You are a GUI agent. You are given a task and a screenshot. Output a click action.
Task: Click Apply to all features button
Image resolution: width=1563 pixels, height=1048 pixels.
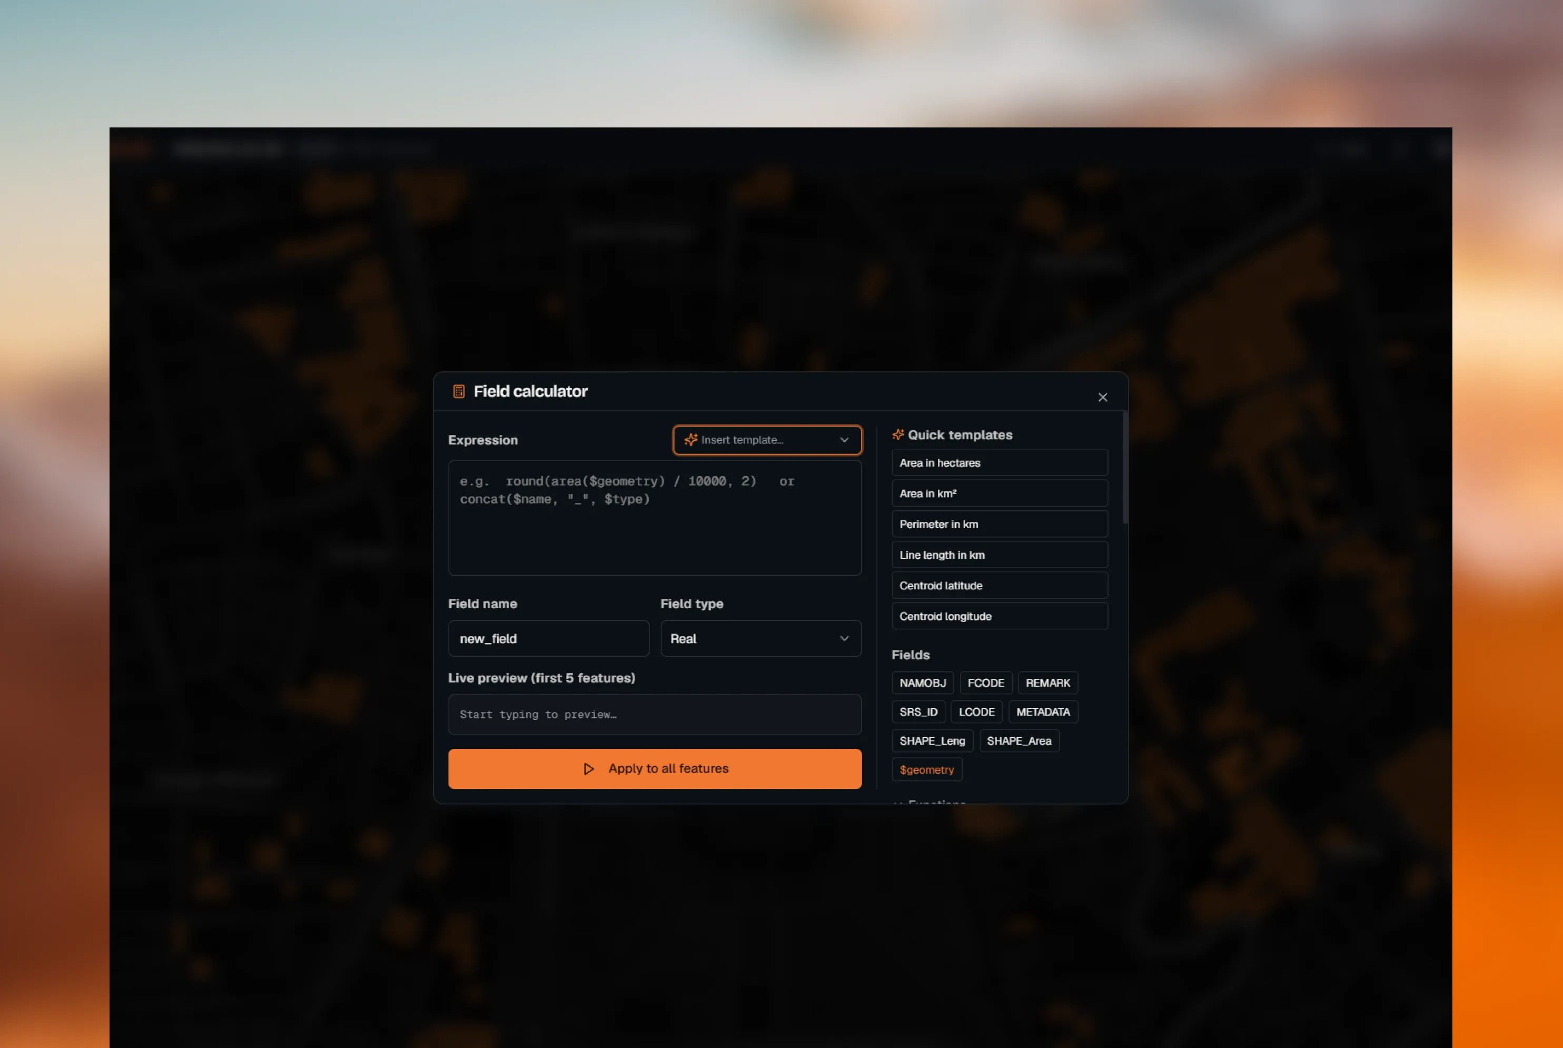(655, 769)
